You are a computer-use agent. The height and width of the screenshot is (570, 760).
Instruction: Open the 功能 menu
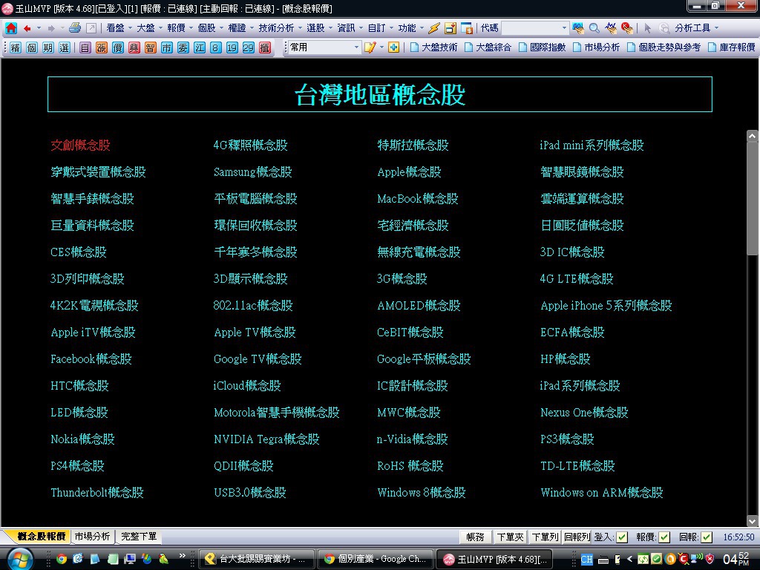click(x=411, y=28)
